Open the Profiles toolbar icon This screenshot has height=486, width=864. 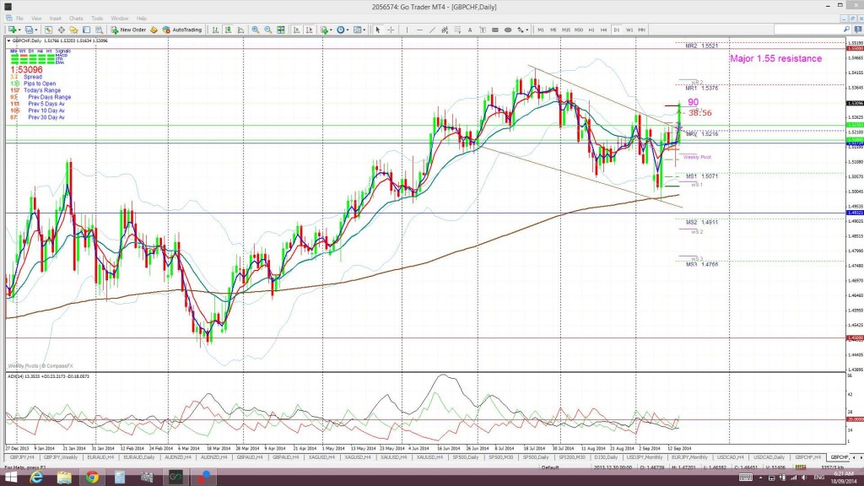30,30
